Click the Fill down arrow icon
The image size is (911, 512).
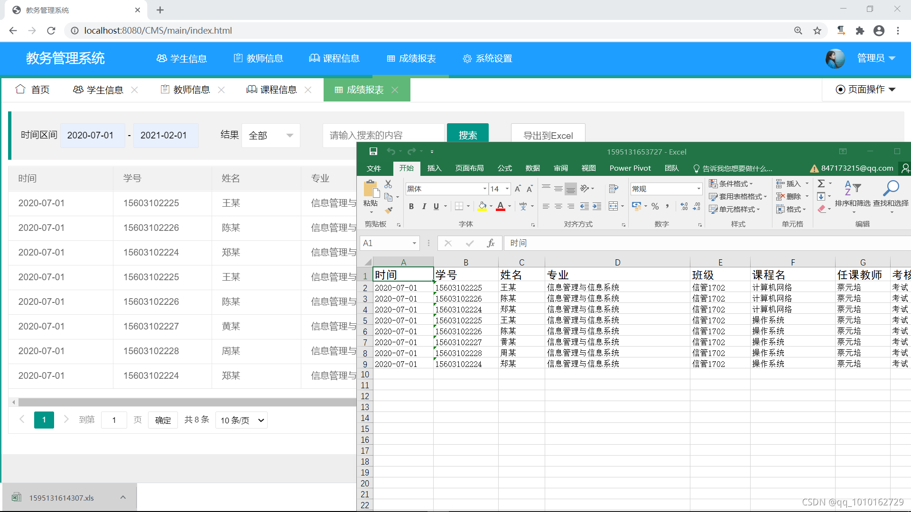point(821,196)
